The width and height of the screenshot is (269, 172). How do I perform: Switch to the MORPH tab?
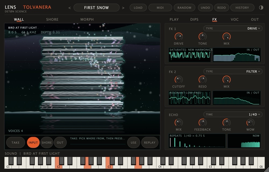87,20
